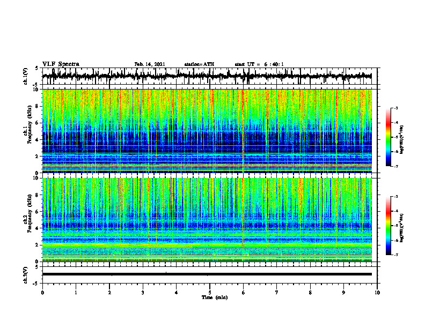Click the time tick label "9"
Screen dimensions: 425x328
pyautogui.click(x=343, y=293)
